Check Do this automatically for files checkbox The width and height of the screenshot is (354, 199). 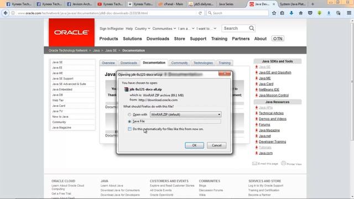pyautogui.click(x=129, y=129)
